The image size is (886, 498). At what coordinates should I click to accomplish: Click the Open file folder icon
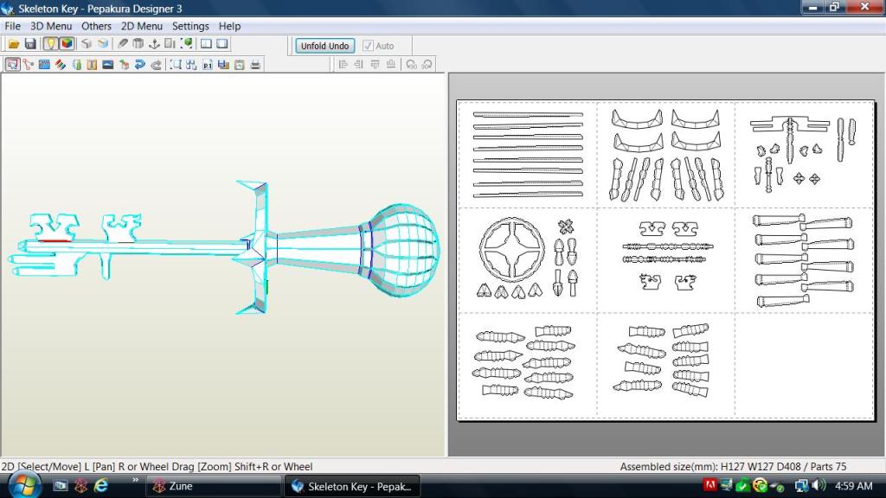14,43
